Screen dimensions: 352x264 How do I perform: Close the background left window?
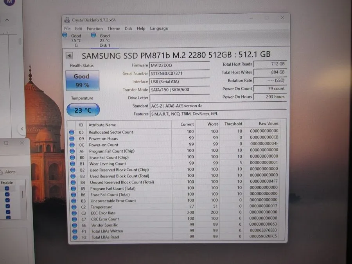[22, 143]
